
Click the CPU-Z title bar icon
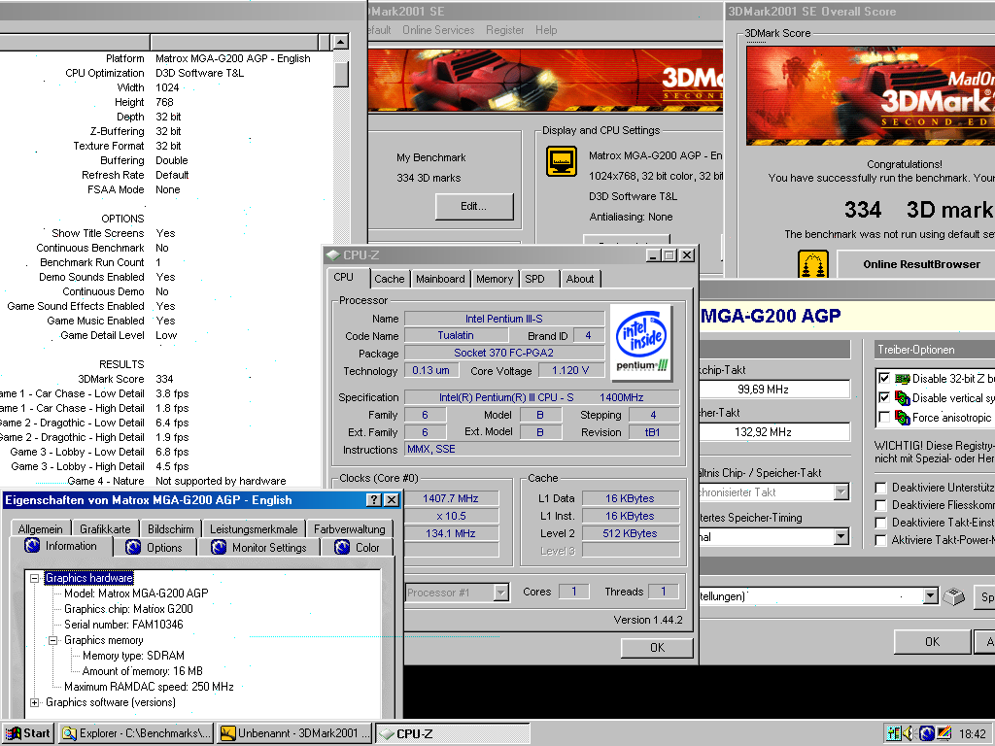(x=332, y=255)
